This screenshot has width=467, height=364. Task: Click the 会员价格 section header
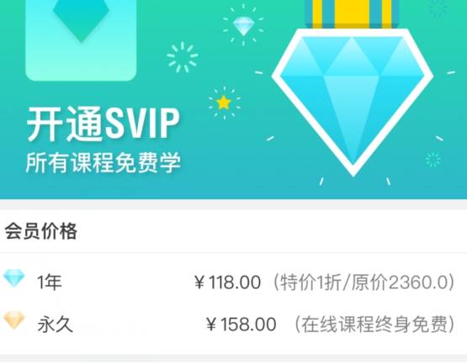[40, 231]
